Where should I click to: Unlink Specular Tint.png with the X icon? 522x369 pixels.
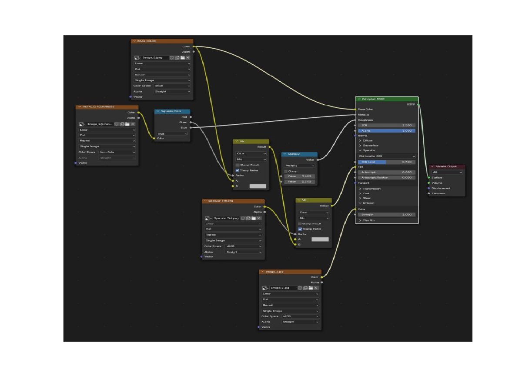pyautogui.click(x=259, y=218)
